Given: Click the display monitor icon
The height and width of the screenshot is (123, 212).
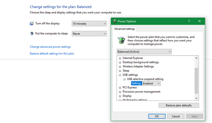Looking at the screenshot, I should pyautogui.click(x=32, y=24).
